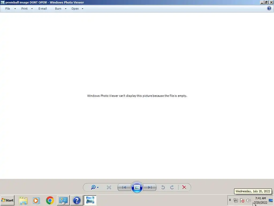The width and height of the screenshot is (274, 206).
Task: Click the magnifier zoom icon
Action: (x=93, y=187)
